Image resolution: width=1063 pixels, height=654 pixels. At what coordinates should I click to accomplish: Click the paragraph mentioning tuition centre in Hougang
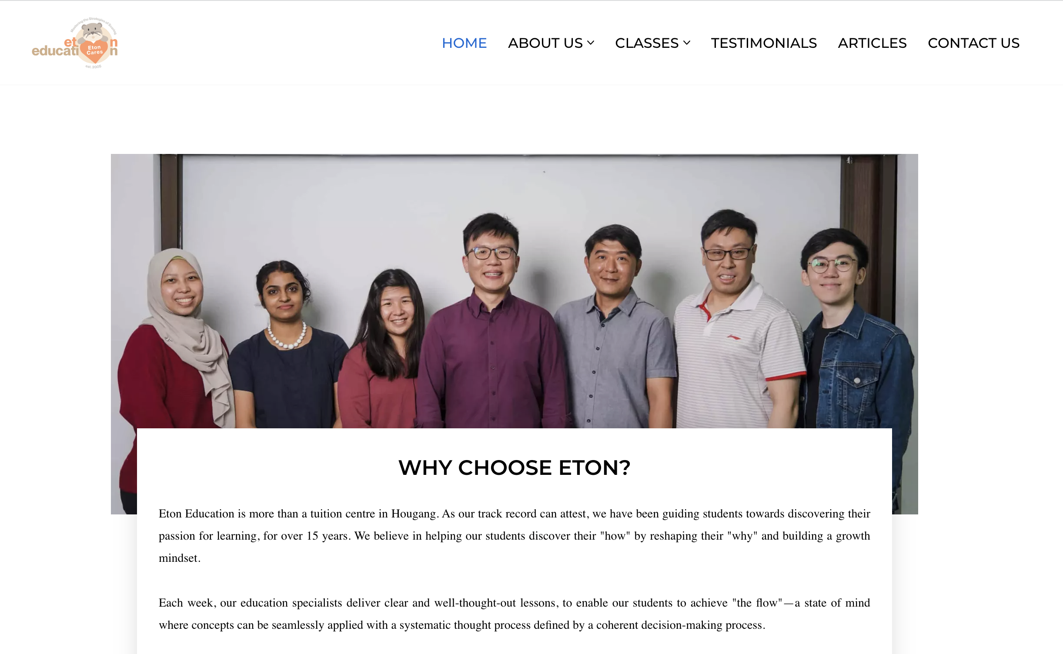[x=514, y=536]
